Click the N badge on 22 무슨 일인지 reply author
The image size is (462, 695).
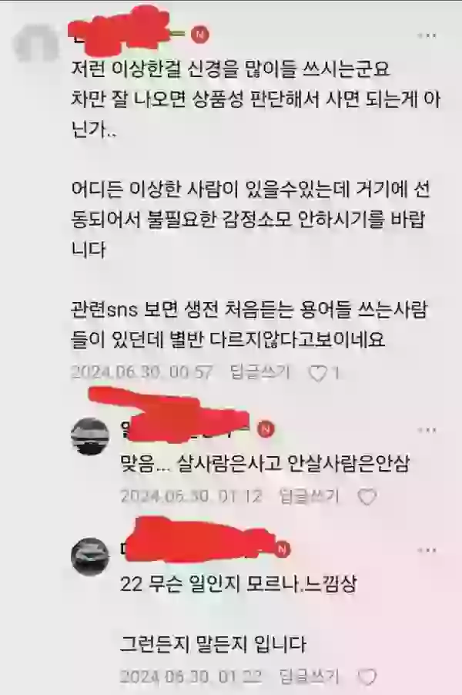pyautogui.click(x=282, y=549)
